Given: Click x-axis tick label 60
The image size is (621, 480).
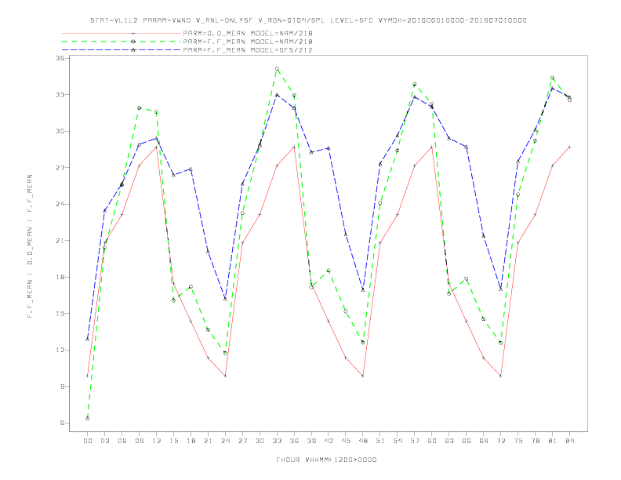Looking at the screenshot, I should [432, 441].
